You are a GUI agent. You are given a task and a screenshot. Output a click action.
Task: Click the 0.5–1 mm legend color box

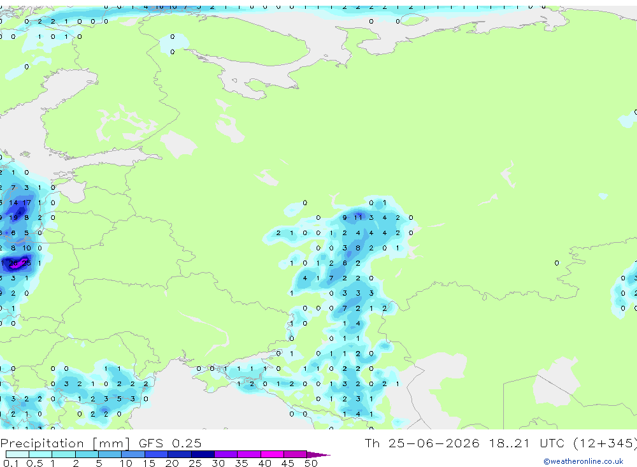[x=41, y=454]
